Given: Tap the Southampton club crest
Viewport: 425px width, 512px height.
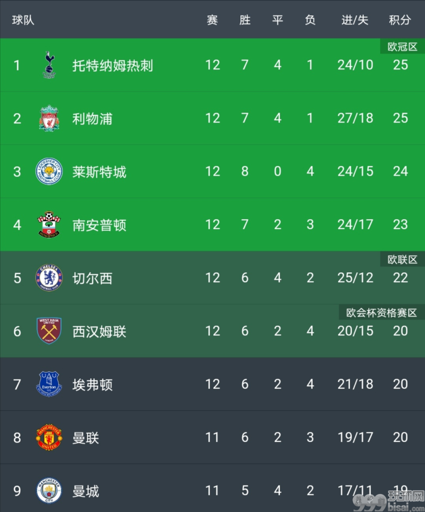Looking at the screenshot, I should 49,225.
